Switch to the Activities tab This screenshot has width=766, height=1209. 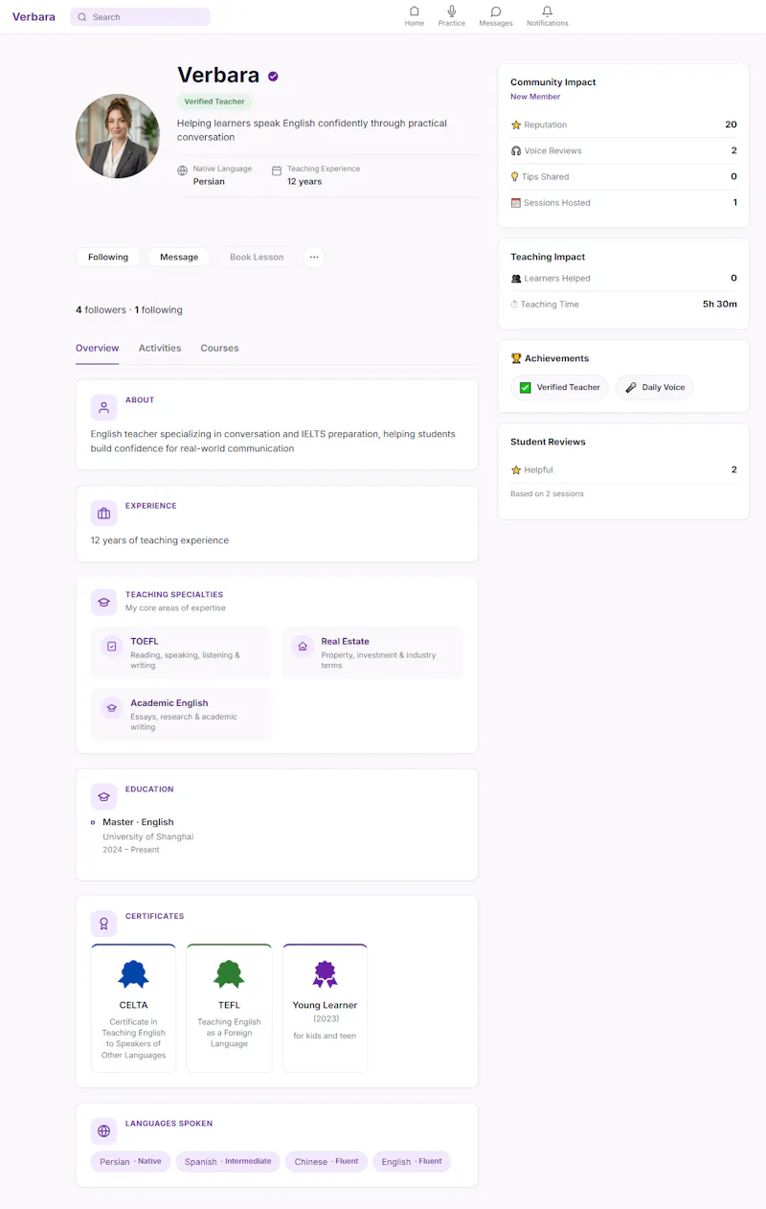[160, 349]
